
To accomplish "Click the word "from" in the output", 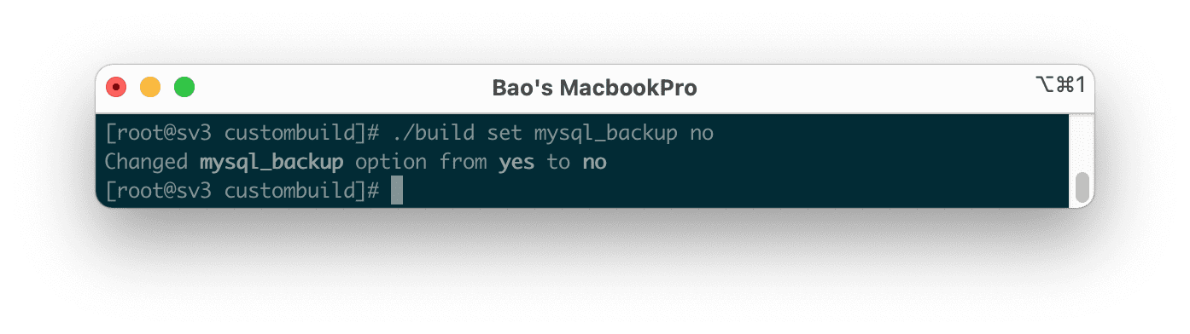I will pos(464,162).
